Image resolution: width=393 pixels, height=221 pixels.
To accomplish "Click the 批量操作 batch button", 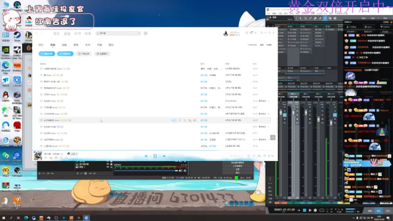I will point(102,54).
